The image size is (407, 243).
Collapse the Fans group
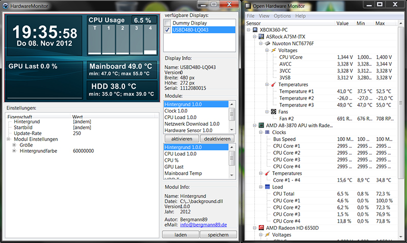(267, 112)
